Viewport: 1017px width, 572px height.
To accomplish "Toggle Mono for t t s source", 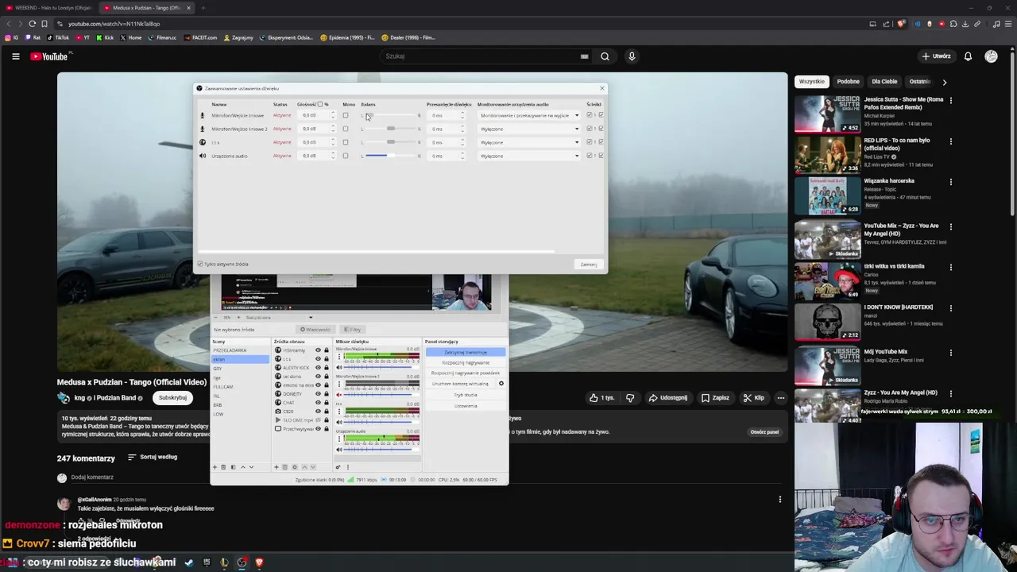I will [346, 142].
